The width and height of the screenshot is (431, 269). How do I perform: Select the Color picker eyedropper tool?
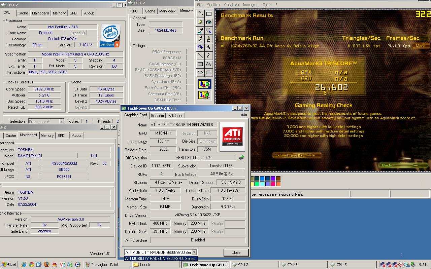click(x=200, y=31)
